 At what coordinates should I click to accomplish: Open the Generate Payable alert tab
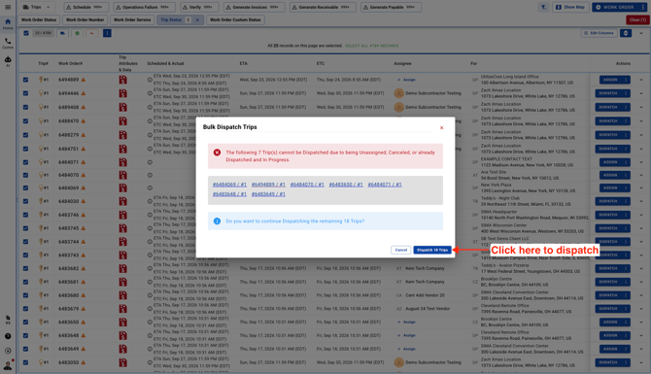(x=391, y=7)
